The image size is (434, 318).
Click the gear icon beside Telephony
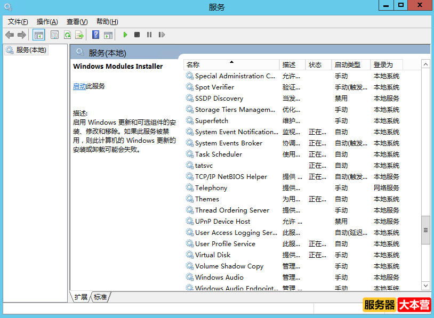point(190,187)
